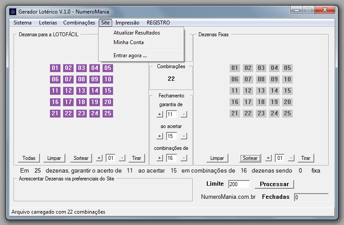Toggle purple number 04 in LOTOFÁCIL grid
The height and width of the screenshot is (225, 344).
click(x=95, y=68)
